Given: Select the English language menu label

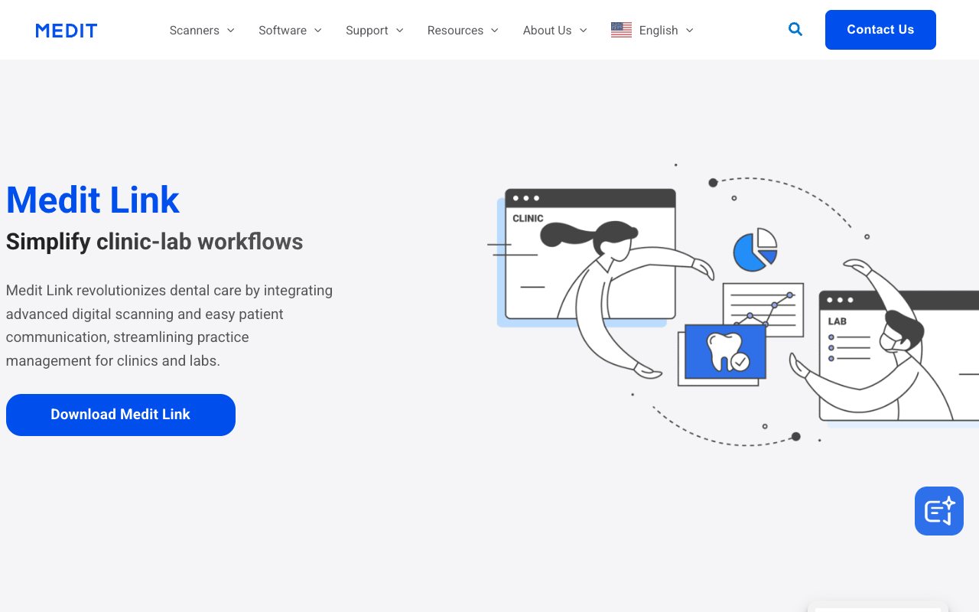Looking at the screenshot, I should (x=659, y=31).
